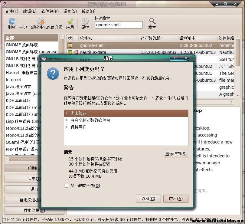Click 标记全部软件包以便升级 upgrade icon

coord(41,21)
